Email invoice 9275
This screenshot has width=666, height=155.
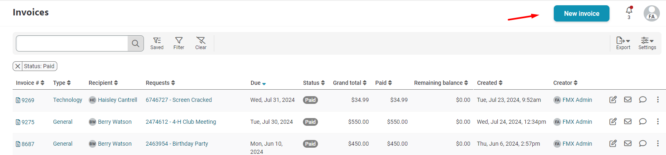click(628, 122)
